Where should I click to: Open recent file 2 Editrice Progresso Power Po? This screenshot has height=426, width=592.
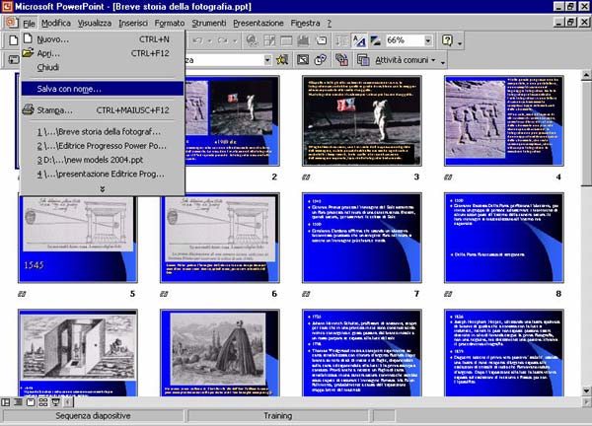(x=102, y=146)
